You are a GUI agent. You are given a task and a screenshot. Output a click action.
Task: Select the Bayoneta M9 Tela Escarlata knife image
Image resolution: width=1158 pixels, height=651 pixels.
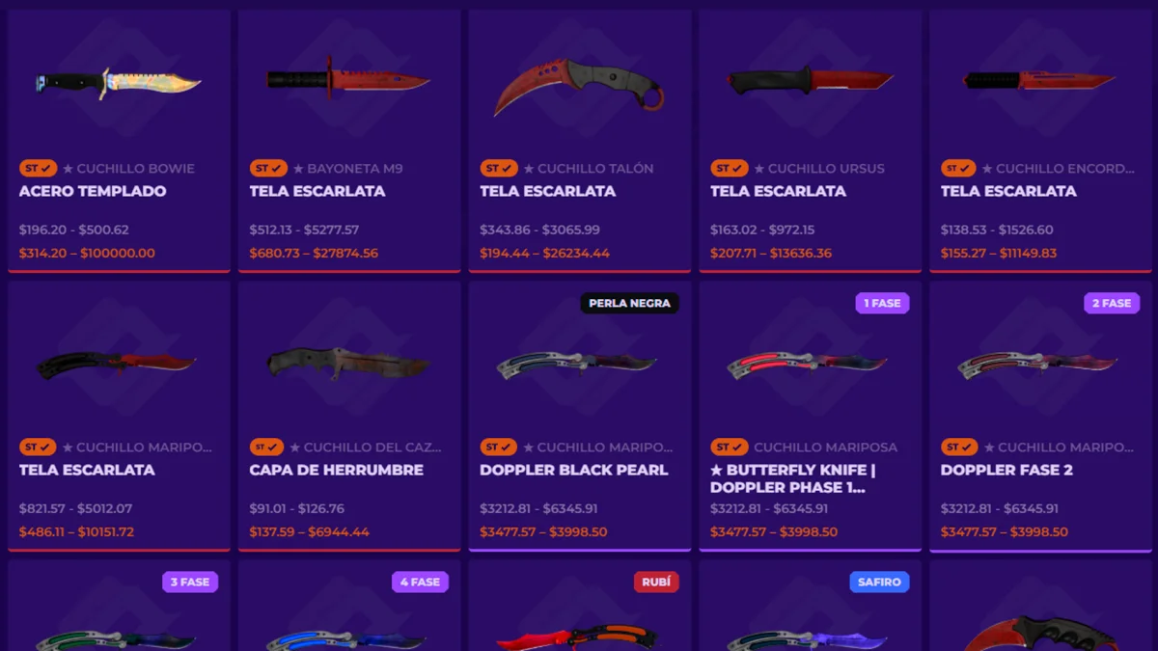click(347, 78)
